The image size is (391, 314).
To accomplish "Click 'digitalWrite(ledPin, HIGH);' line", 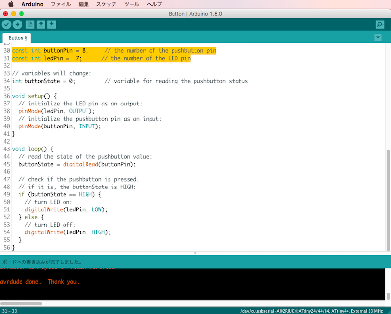I will click(x=67, y=232).
